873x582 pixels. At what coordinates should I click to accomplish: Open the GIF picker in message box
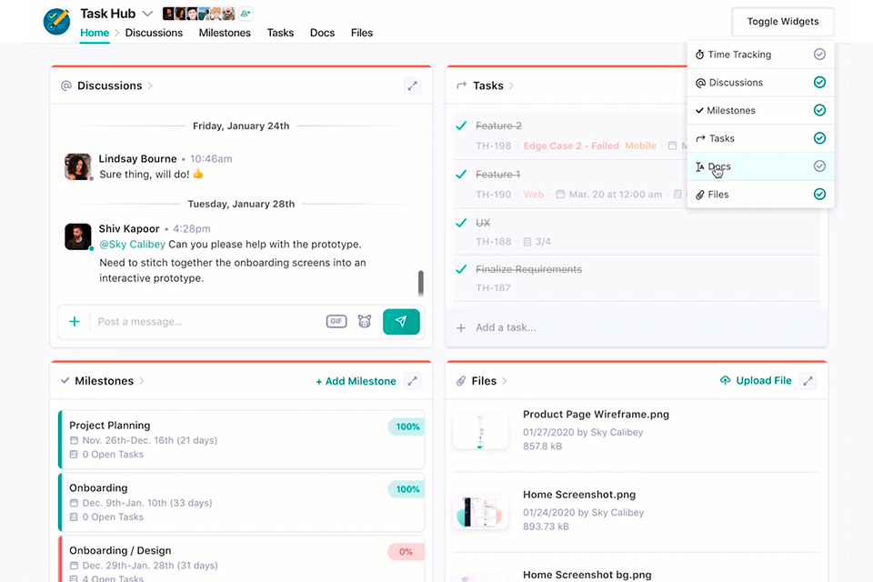(336, 321)
